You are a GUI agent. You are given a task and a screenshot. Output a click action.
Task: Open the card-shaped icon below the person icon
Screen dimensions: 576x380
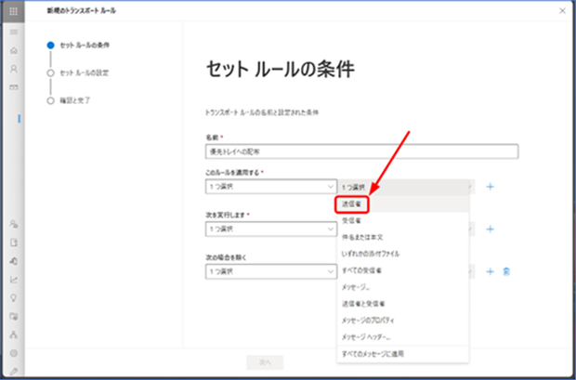point(14,87)
